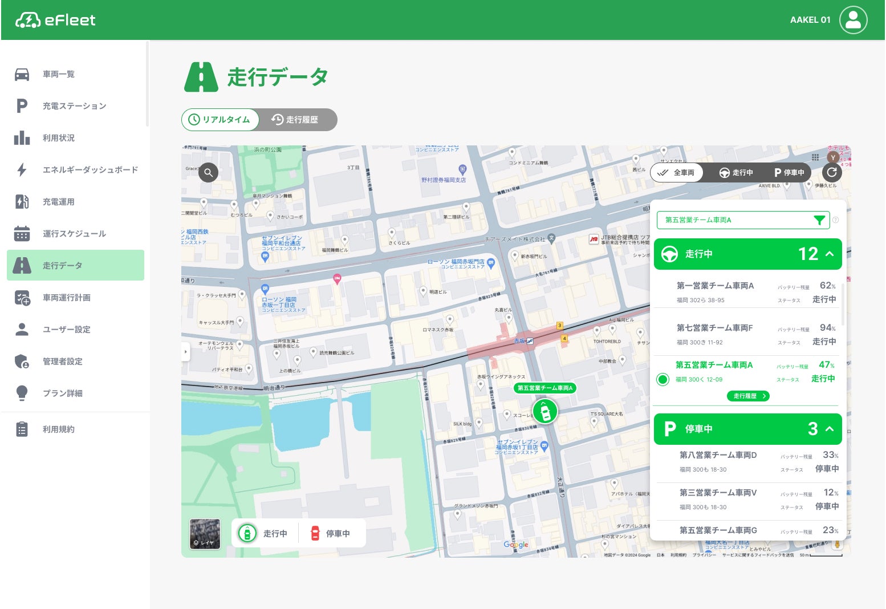Image resolution: width=886 pixels, height=609 pixels.
Task: Click the car icon for 車両一覧
Action: pyautogui.click(x=22, y=74)
